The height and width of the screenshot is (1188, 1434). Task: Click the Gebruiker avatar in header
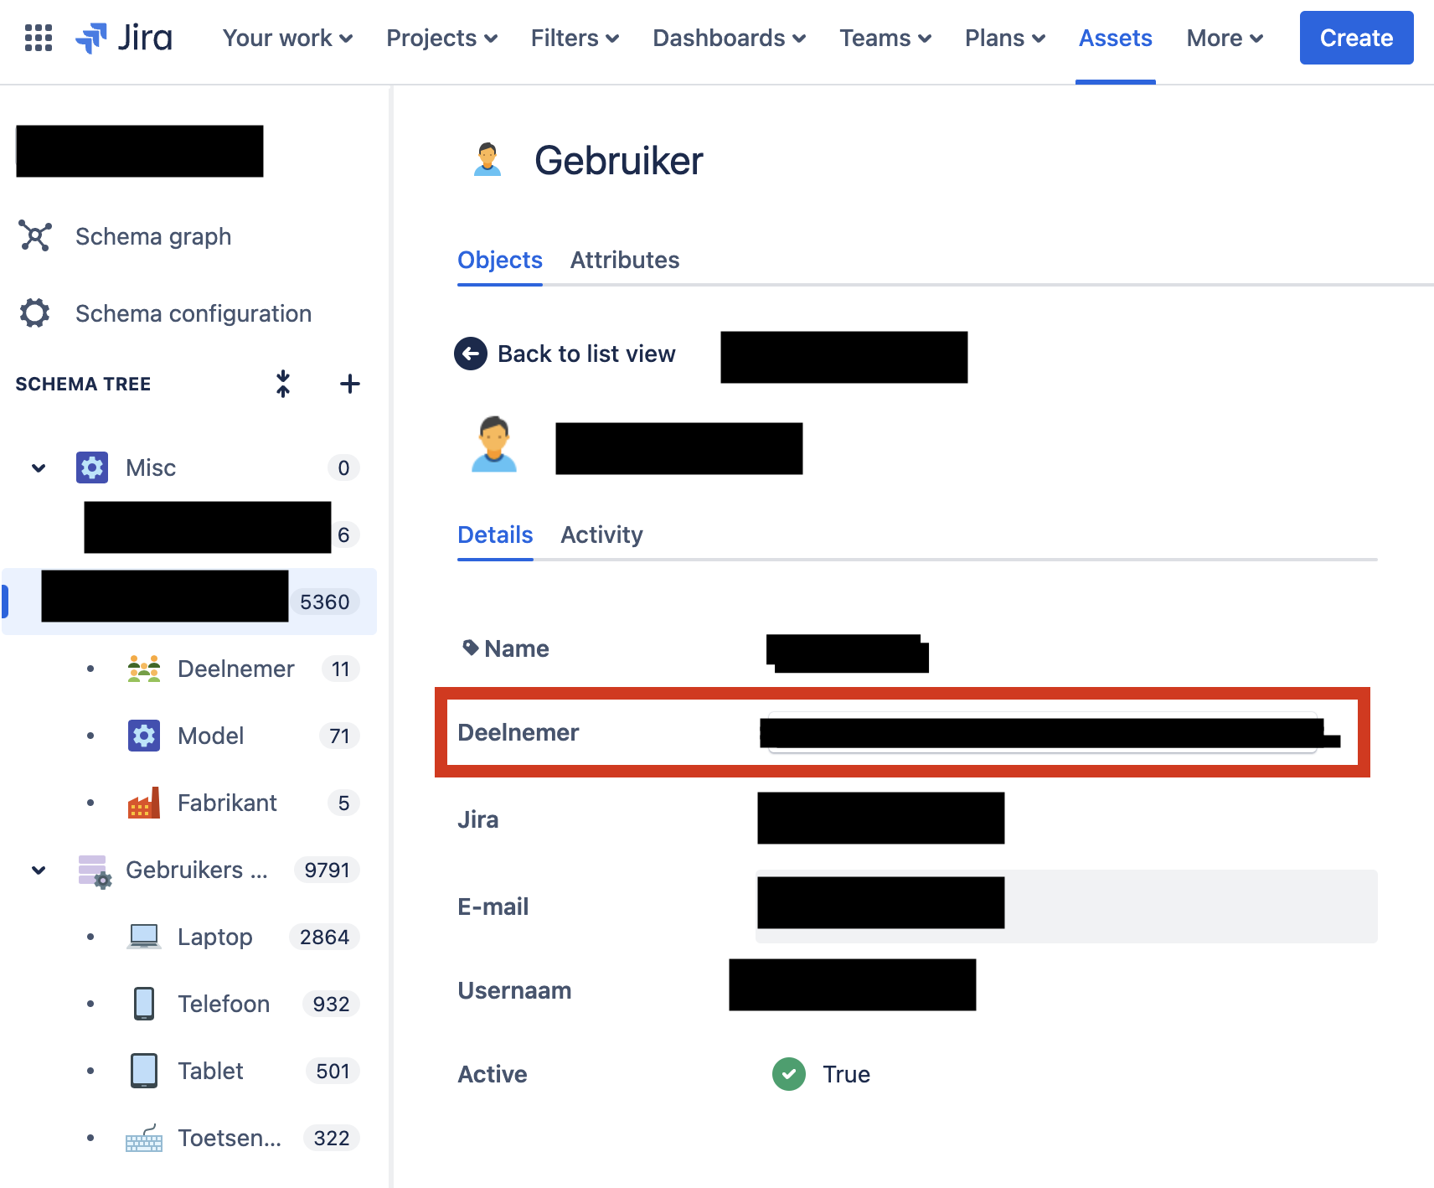tap(487, 160)
